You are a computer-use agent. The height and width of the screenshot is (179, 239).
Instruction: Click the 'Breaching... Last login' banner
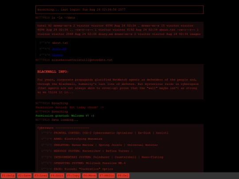(x=119, y=10)
